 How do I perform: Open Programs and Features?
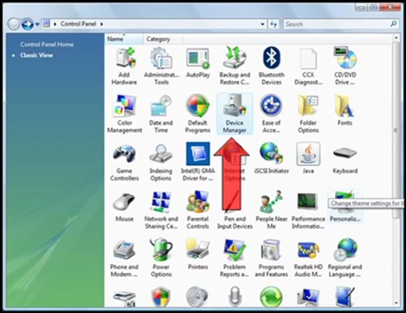click(271, 258)
